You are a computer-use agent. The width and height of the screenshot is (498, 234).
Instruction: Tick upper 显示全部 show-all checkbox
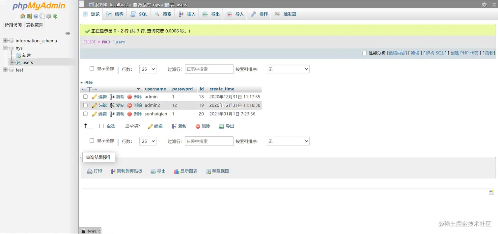(92, 68)
